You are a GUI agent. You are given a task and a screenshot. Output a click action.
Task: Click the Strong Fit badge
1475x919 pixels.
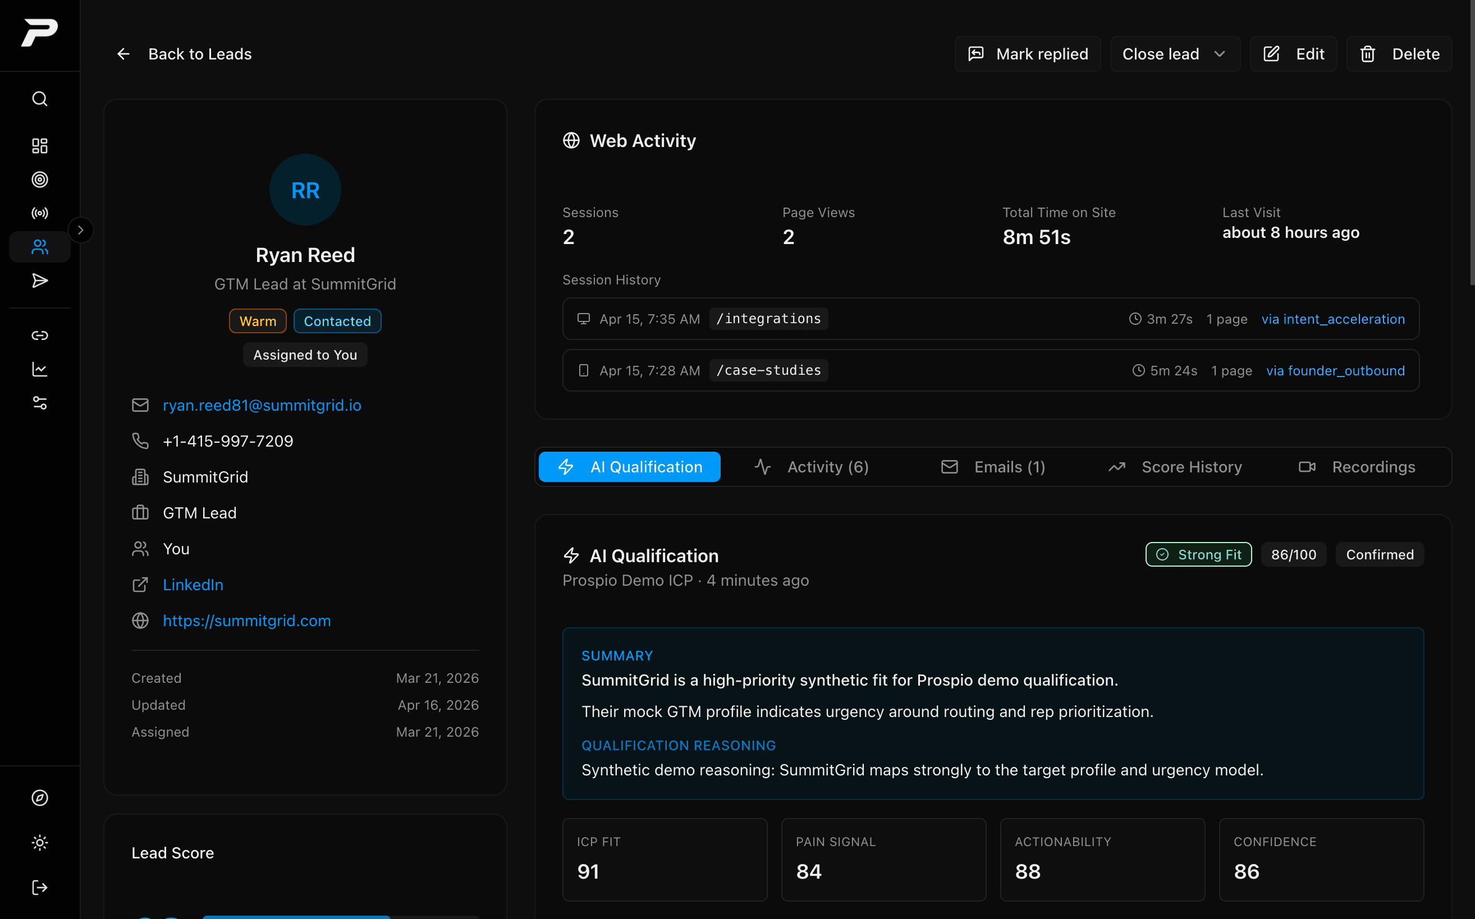coord(1198,554)
